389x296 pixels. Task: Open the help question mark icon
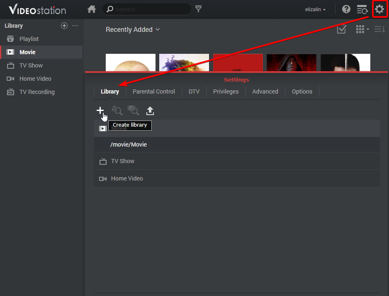[x=346, y=10]
